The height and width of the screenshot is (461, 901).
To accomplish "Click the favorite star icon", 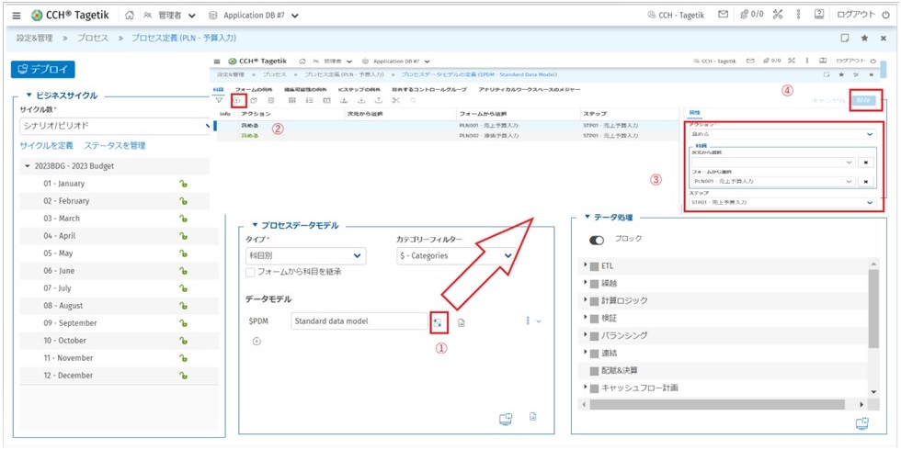I will tap(865, 39).
